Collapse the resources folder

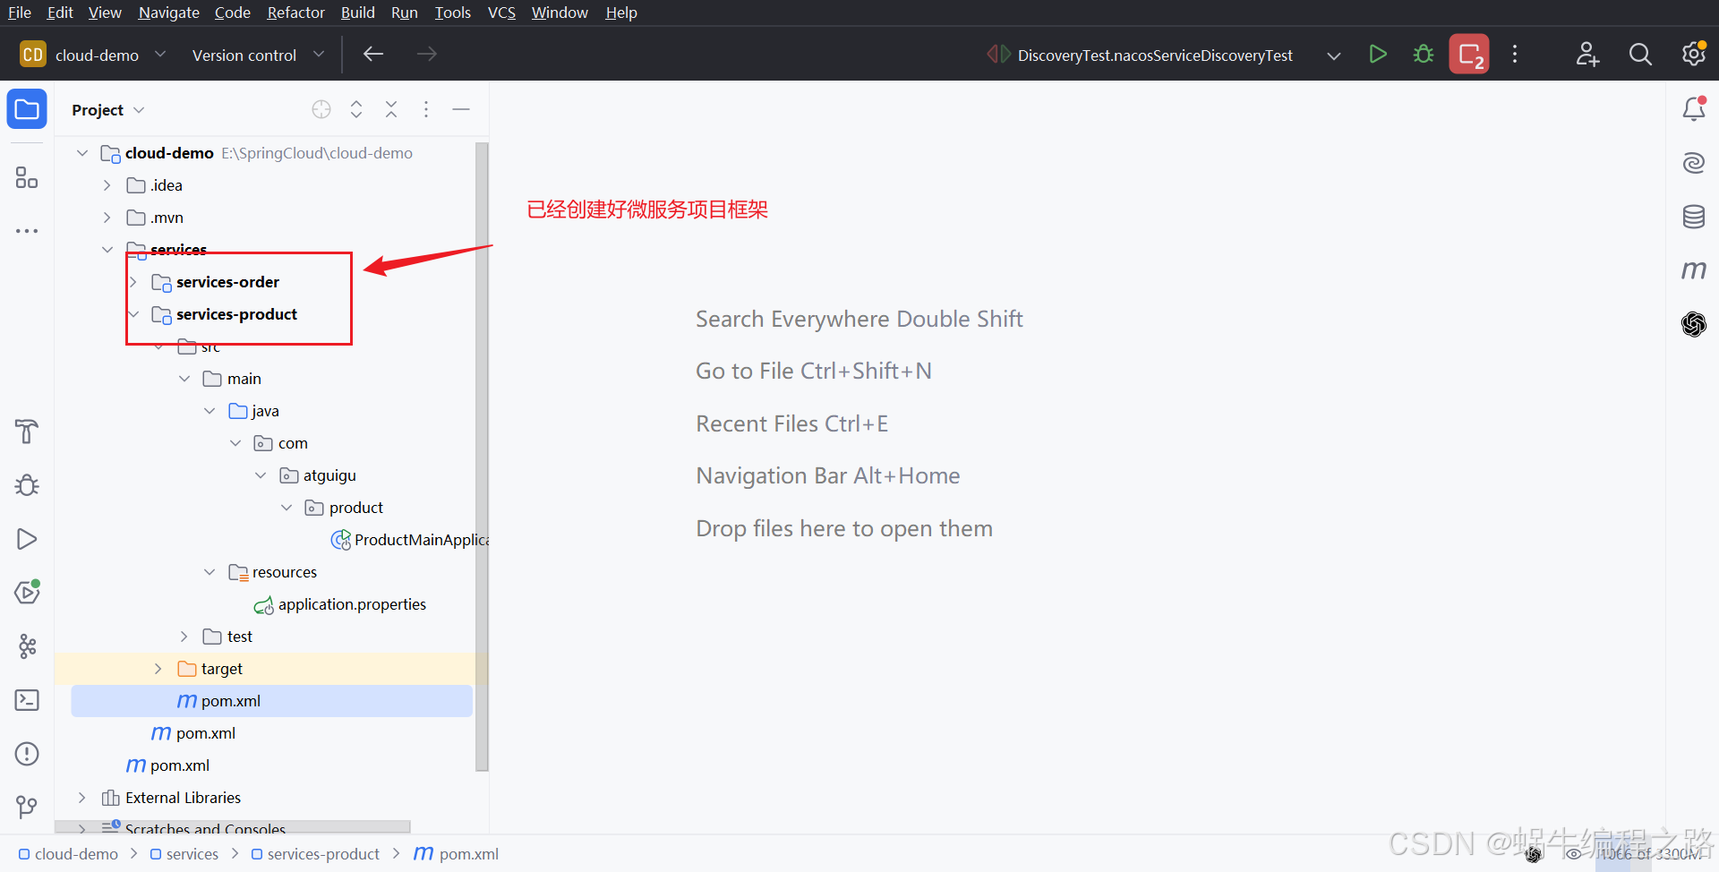coord(210,572)
